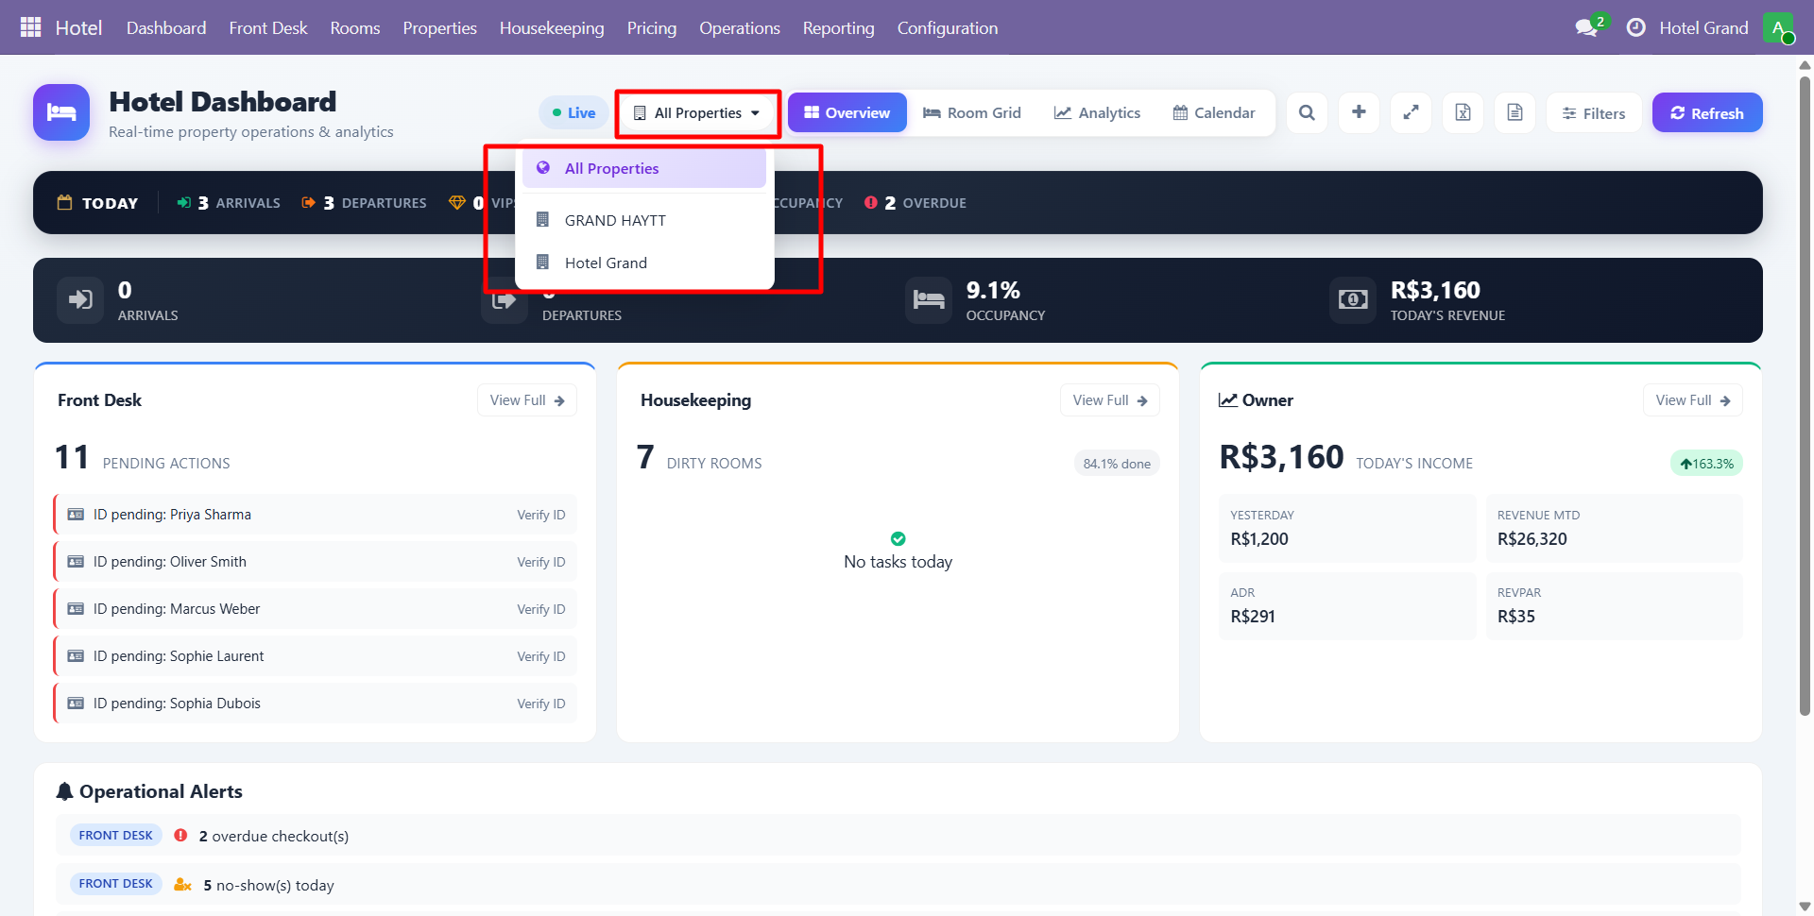This screenshot has width=1814, height=916.
Task: Open the chat messages icon
Action: [1587, 27]
